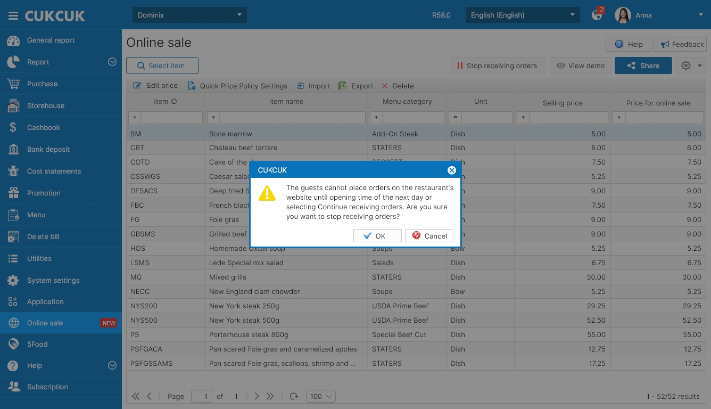
Task: Jump to the last page arrow
Action: point(270,396)
